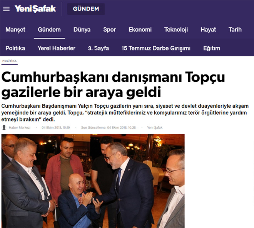Open 15 Temmuz Darbe Girişimi link
Image resolution: width=254 pixels, height=228 pixels.
coord(156,48)
